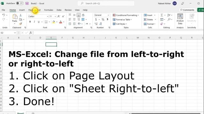This screenshot has width=204, height=114.
Task: Click the Cut scissors icon
Action: click(x=20, y=15)
